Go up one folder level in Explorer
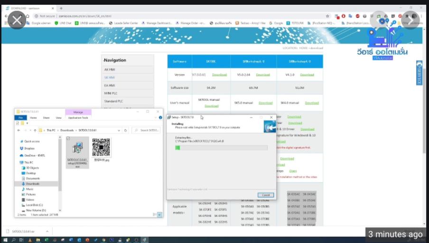This screenshot has height=243, width=429. tap(35, 130)
